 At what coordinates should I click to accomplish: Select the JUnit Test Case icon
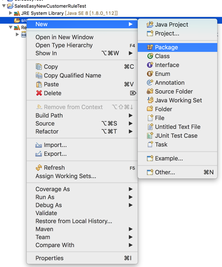click(x=150, y=136)
